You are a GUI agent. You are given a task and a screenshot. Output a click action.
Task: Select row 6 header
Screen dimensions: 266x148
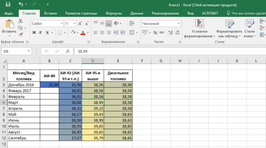click(x=4, y=102)
